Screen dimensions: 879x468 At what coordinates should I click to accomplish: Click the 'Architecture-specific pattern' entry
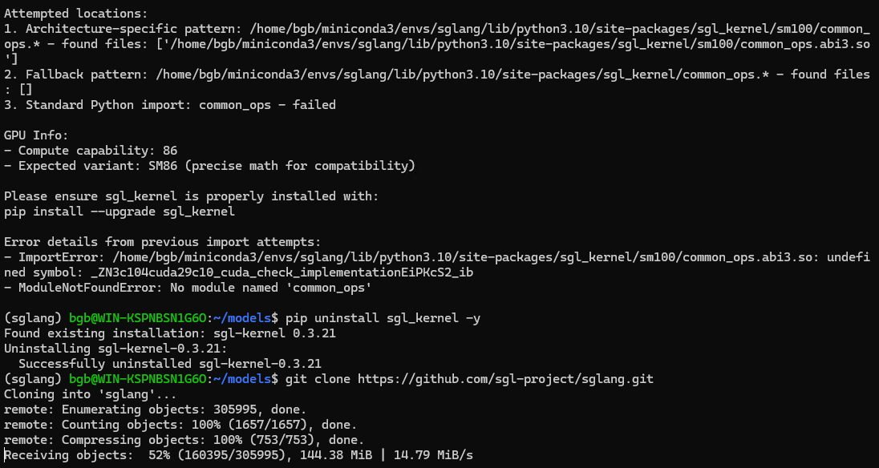[x=437, y=43]
